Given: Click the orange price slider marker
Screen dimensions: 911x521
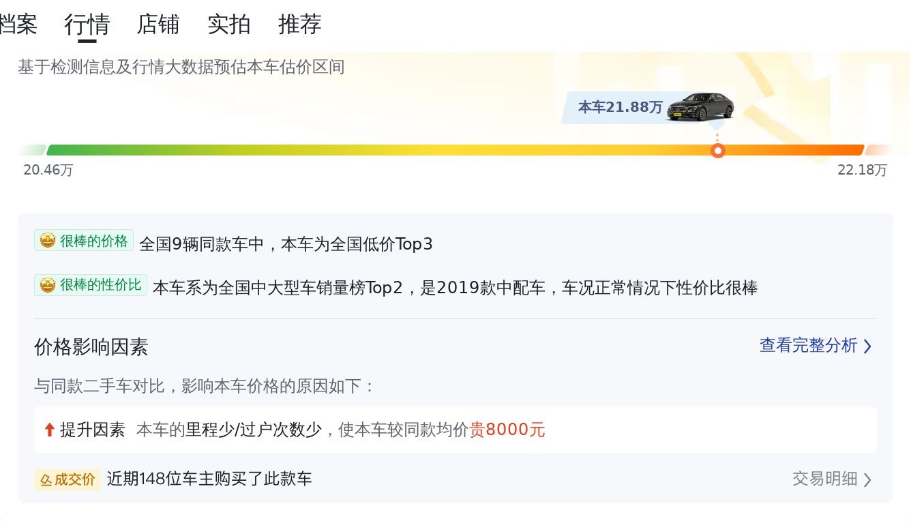Looking at the screenshot, I should [x=717, y=151].
